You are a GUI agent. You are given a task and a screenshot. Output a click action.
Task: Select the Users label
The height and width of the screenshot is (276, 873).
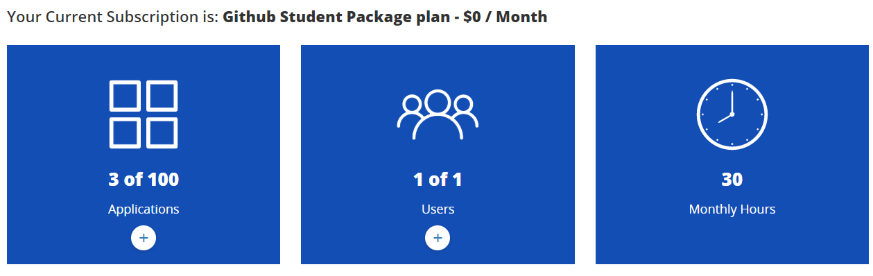[438, 209]
